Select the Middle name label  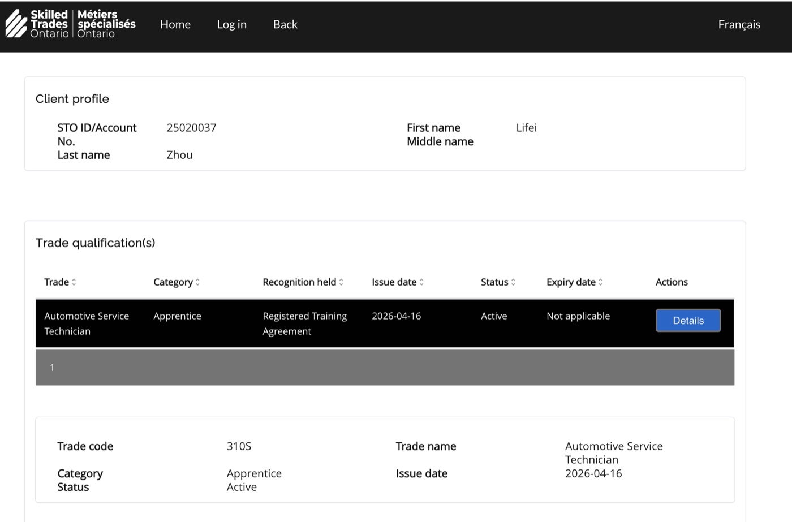pyautogui.click(x=440, y=141)
